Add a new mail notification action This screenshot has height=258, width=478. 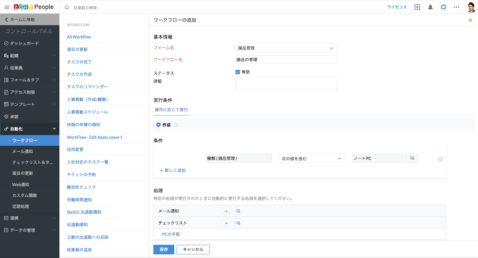(x=226, y=211)
